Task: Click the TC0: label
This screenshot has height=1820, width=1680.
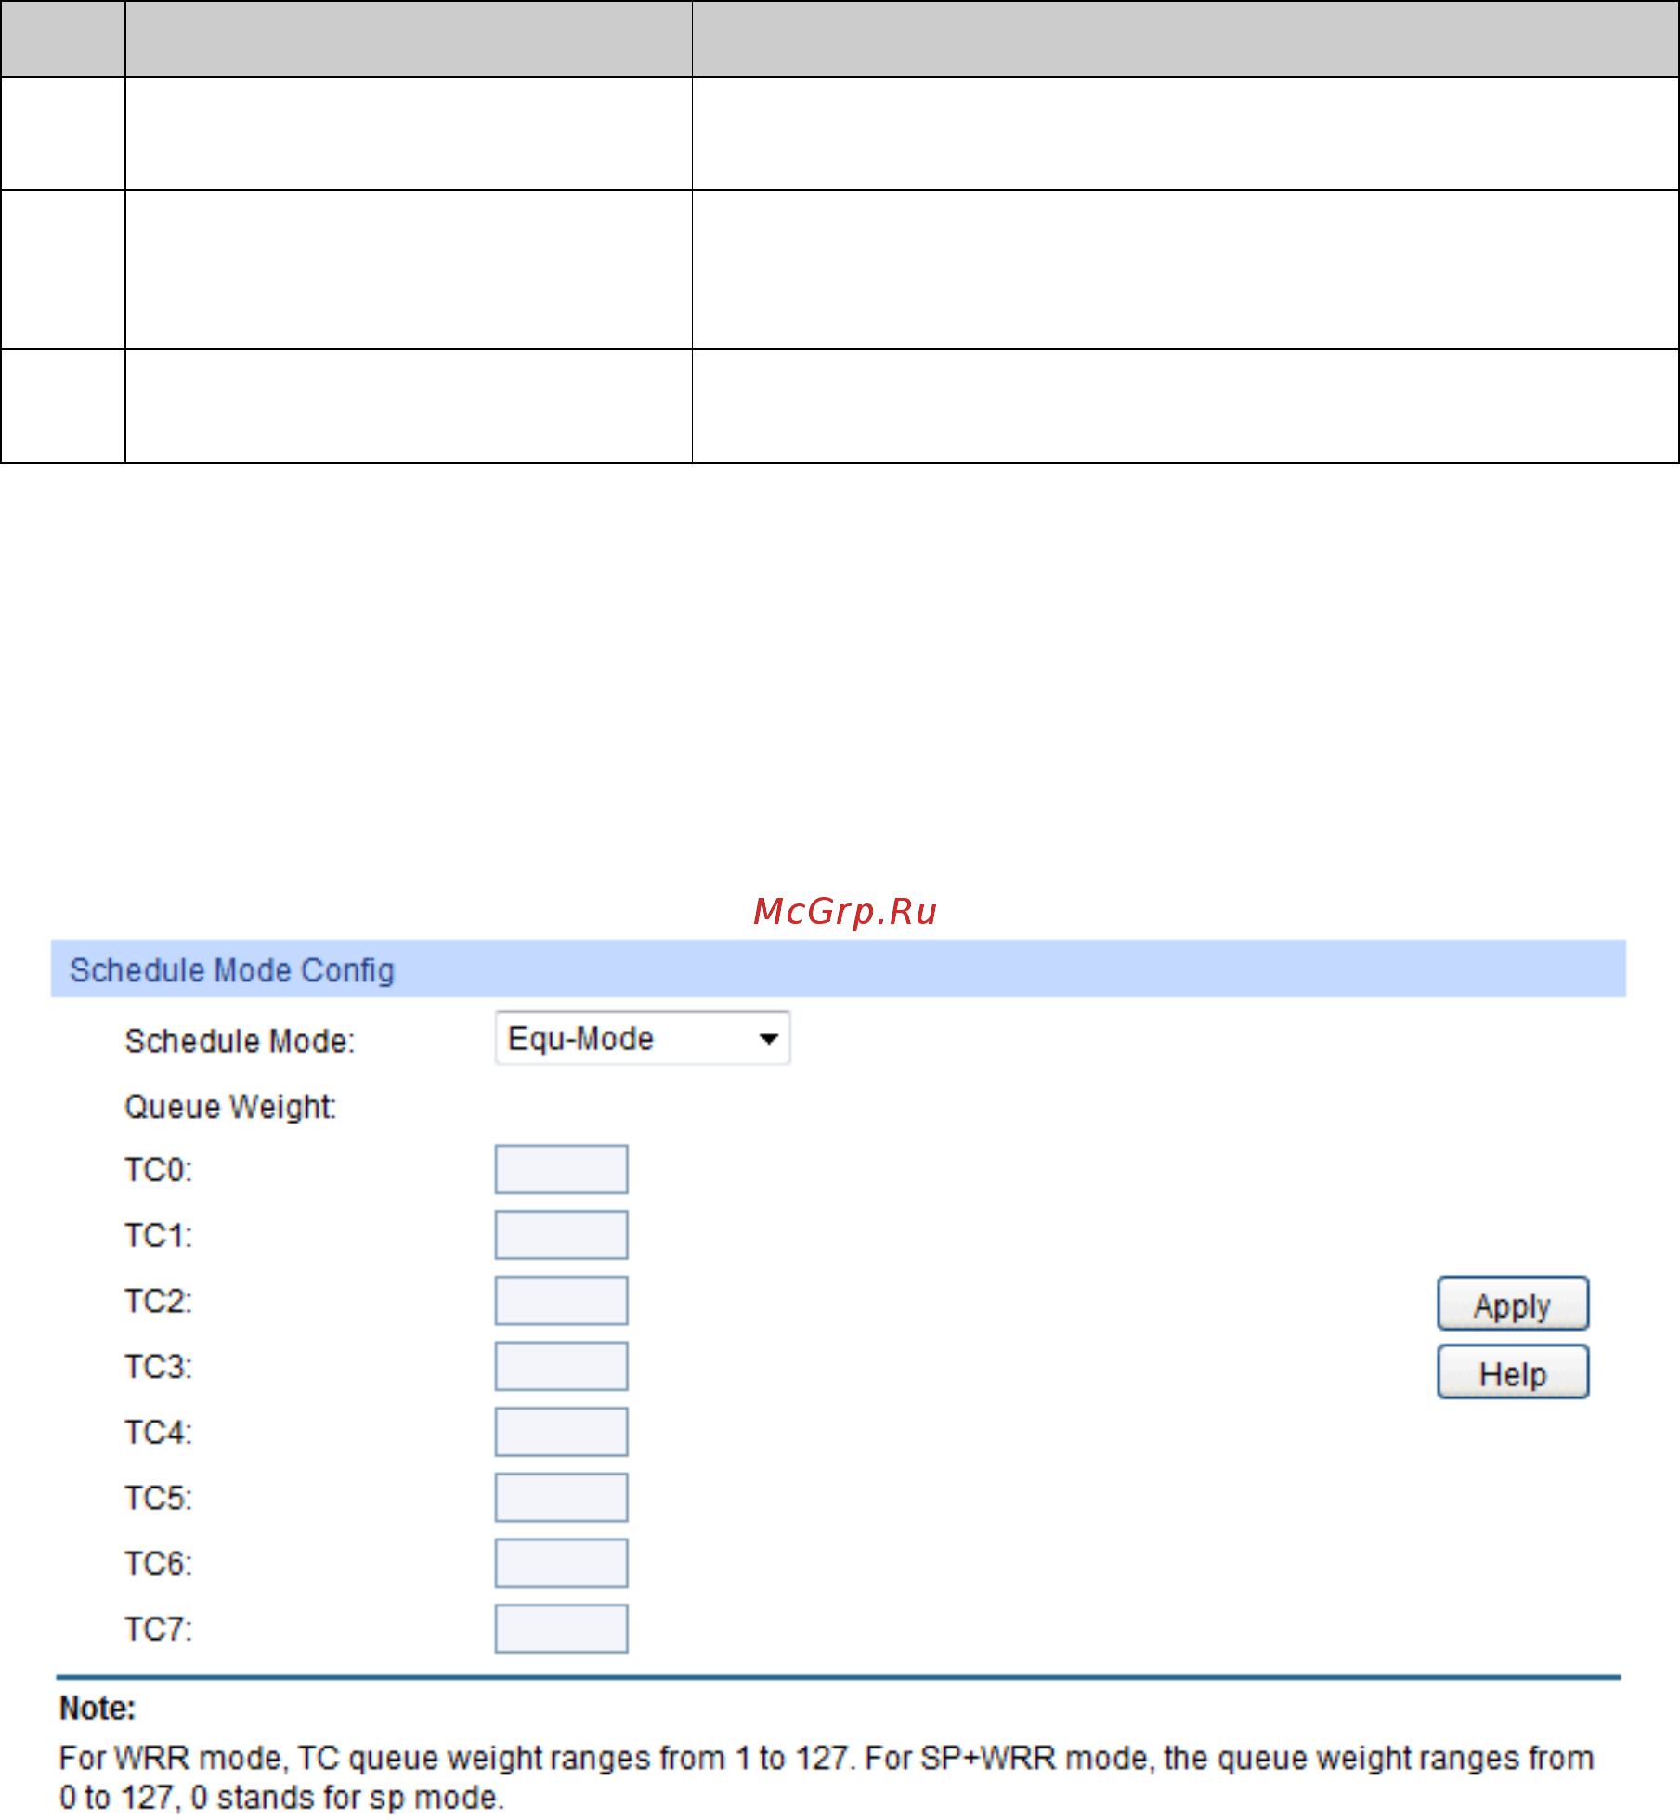Action: [x=159, y=1170]
